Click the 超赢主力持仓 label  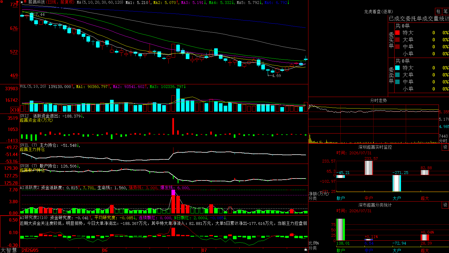coord(32,150)
